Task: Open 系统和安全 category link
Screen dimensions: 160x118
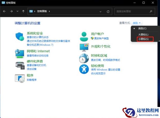Action: 35,33
